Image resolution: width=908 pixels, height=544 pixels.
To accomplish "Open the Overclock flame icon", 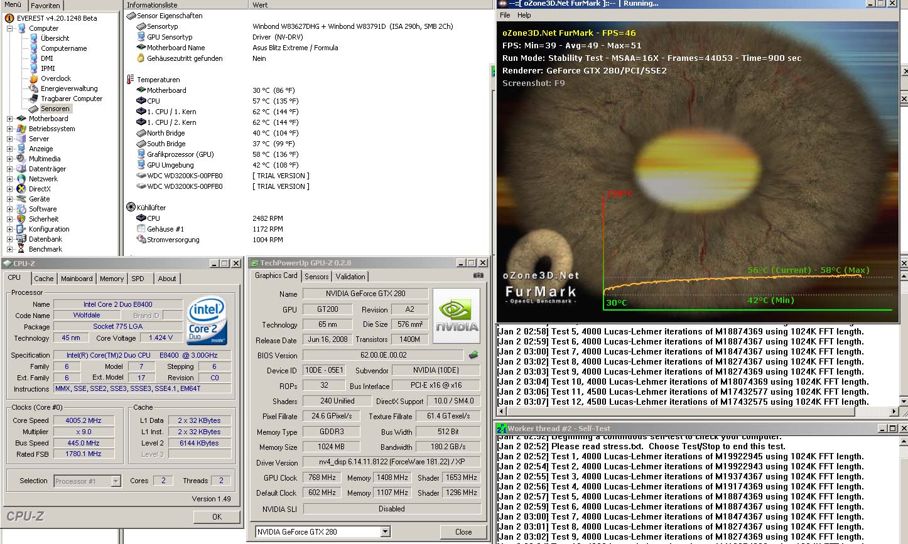I will [33, 78].
